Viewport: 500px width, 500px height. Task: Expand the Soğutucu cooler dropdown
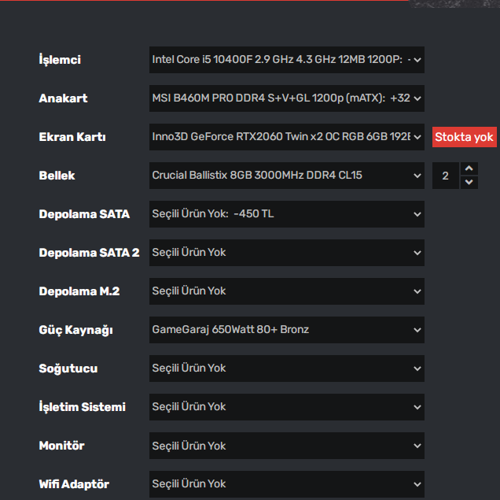pos(286,369)
